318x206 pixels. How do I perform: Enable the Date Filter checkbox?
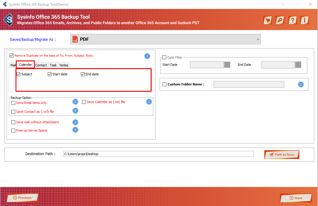click(164, 57)
